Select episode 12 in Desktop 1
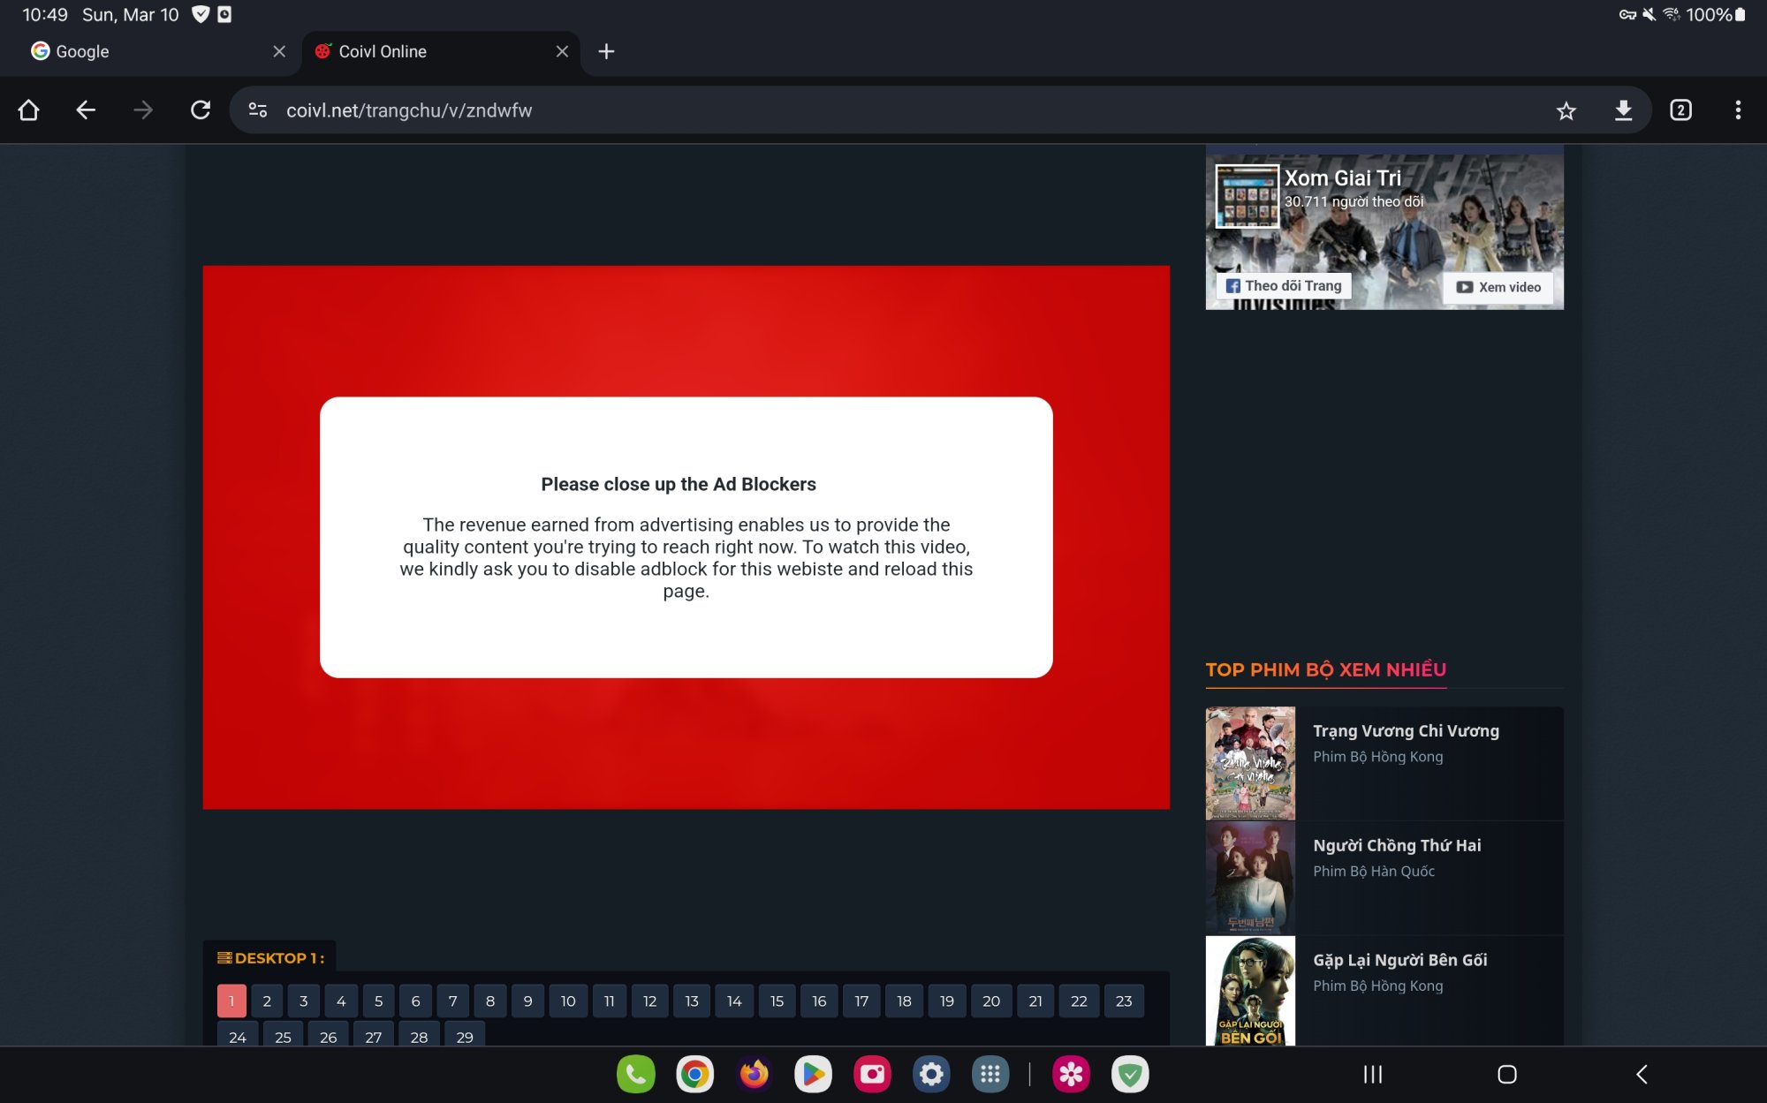This screenshot has height=1103, width=1767. click(x=649, y=1001)
